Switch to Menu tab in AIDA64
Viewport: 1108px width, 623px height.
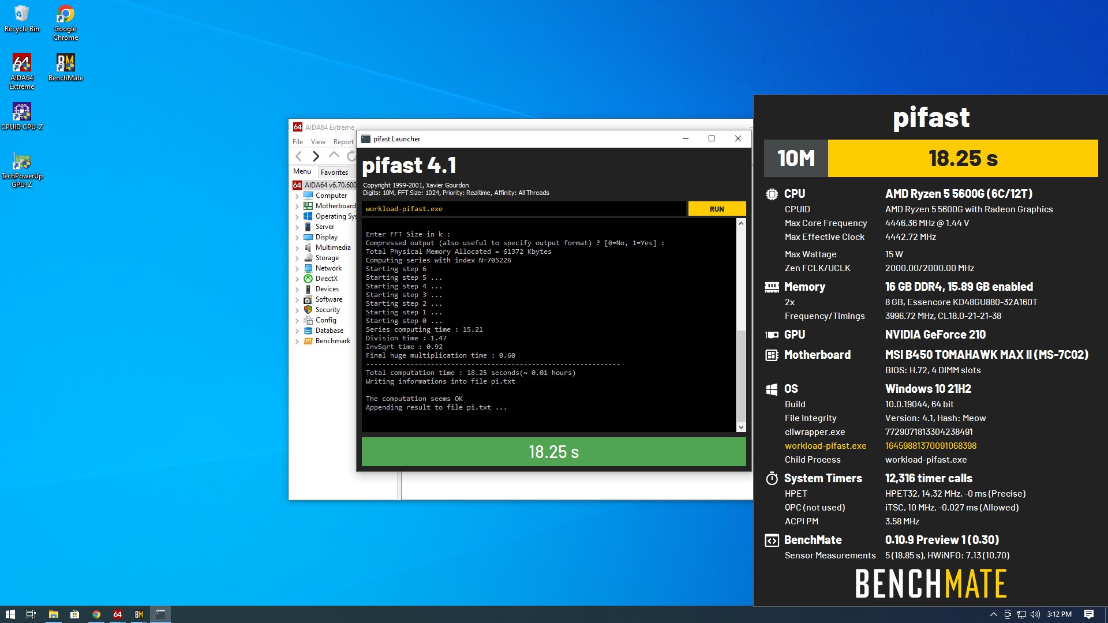click(x=302, y=171)
